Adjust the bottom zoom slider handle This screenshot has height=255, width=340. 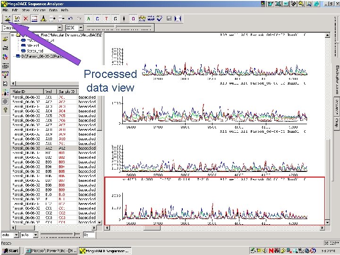(x=75, y=234)
